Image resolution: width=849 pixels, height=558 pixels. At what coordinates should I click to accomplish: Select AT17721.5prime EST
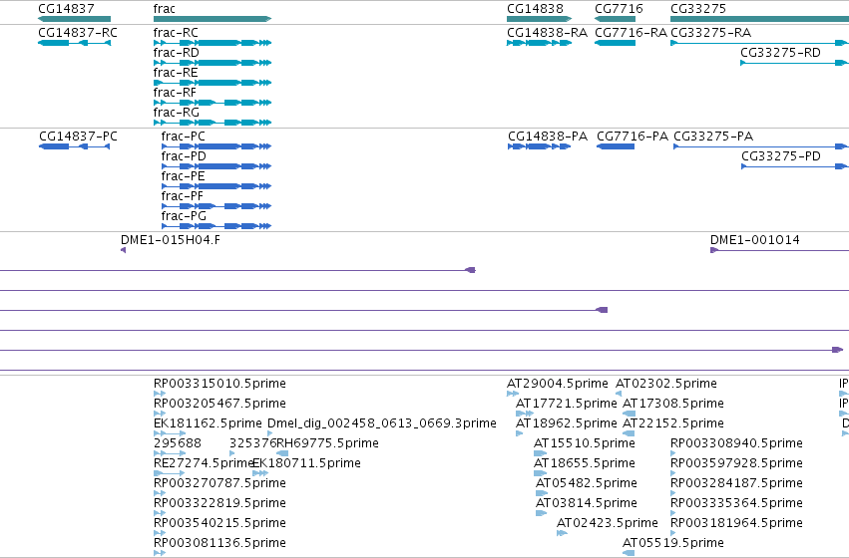[x=566, y=404]
